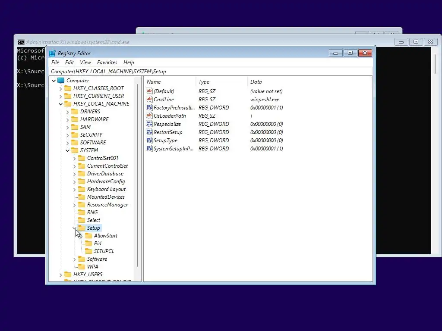Screen dimensions: 442x331
Task: Click the MountedDevices folder icon
Action: (x=82, y=197)
